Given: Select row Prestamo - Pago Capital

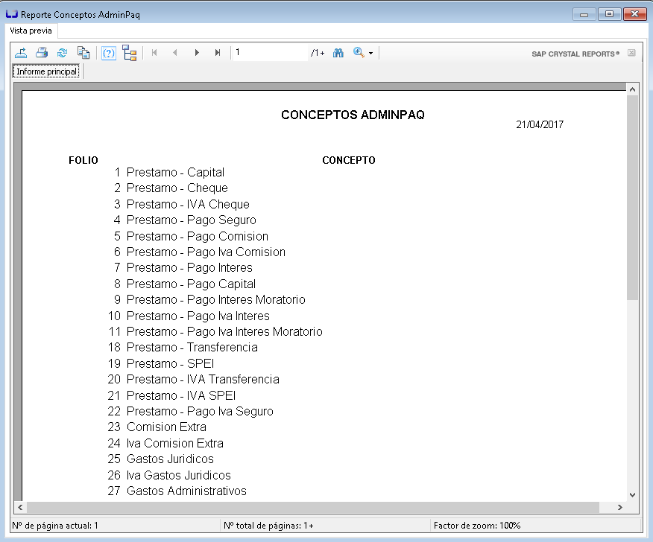Looking at the screenshot, I should (191, 284).
